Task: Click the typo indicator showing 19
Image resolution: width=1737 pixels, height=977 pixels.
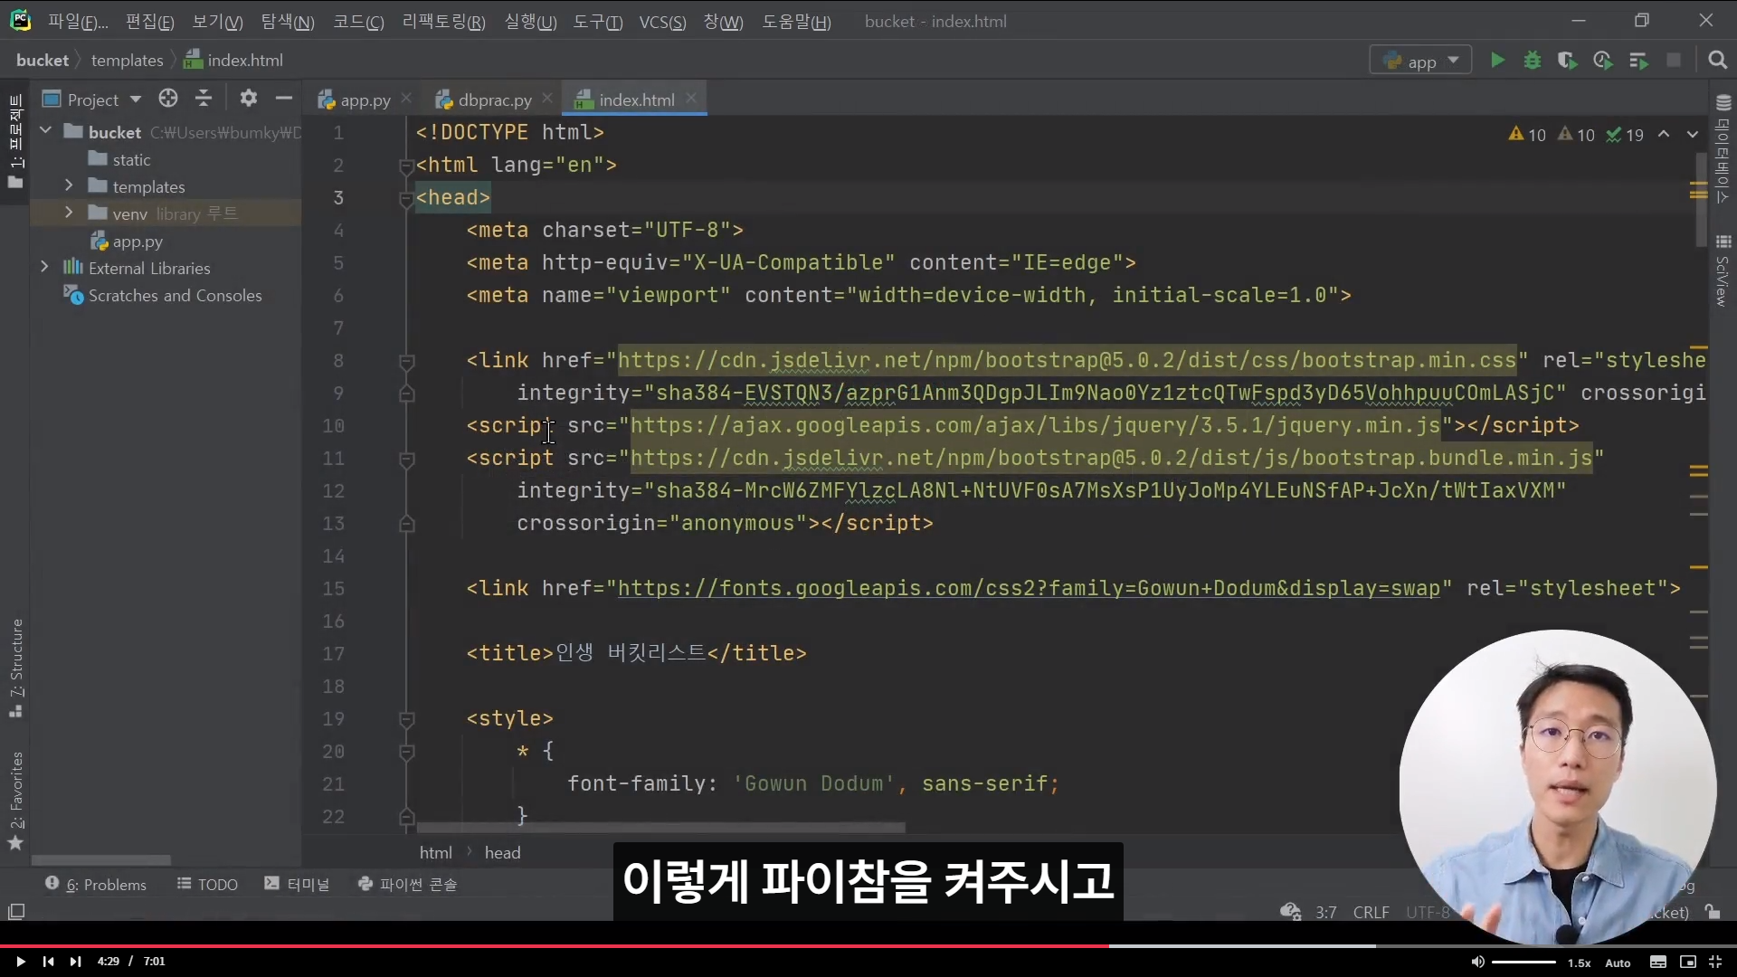Action: [1625, 135]
